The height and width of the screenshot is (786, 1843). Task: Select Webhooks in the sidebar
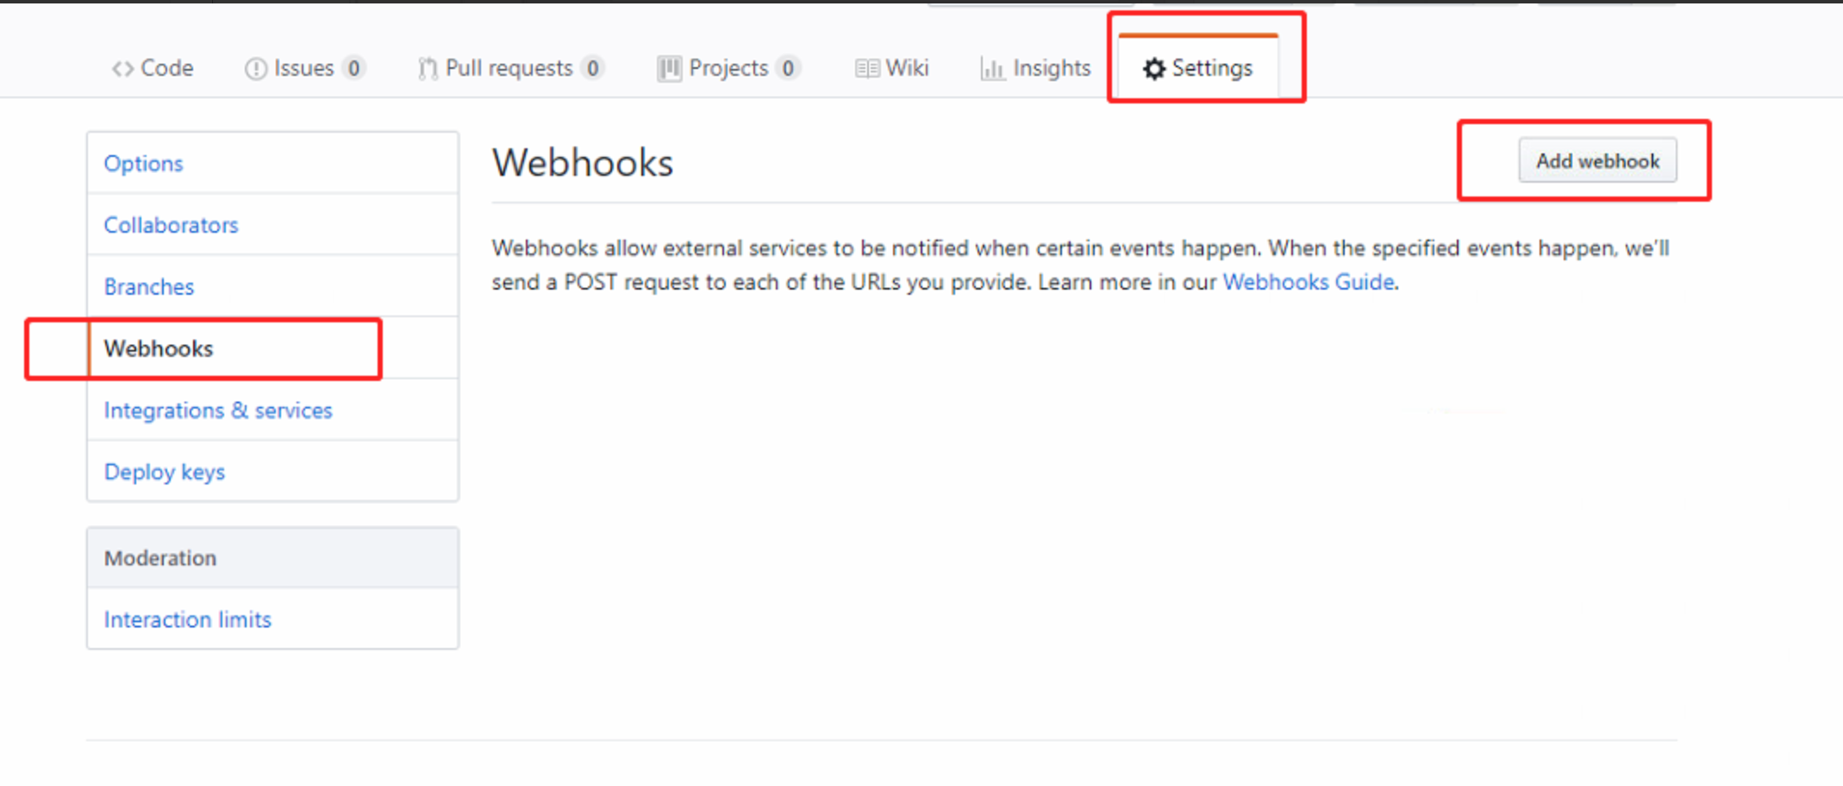[159, 349]
